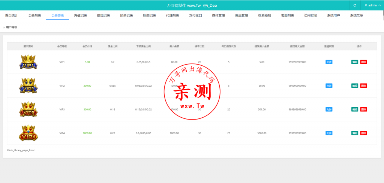This screenshot has height=183, width=384.
Task: Go to the 代理列表 tab
Action: tap(172, 16)
